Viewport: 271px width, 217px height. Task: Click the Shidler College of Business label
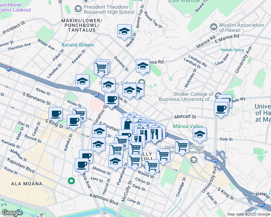[x=186, y=97]
